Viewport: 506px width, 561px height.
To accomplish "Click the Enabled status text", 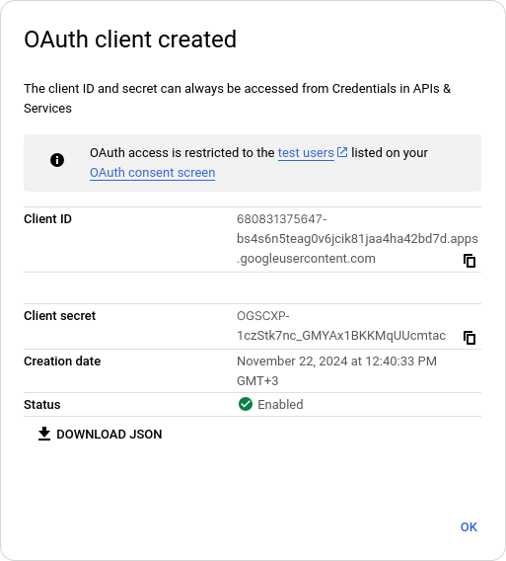I will (280, 405).
